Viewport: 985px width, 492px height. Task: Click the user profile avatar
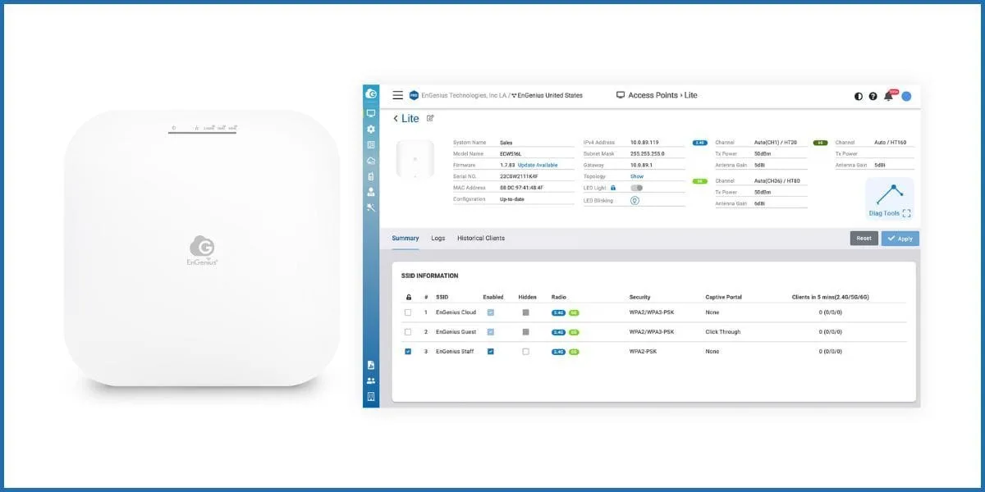click(x=908, y=95)
